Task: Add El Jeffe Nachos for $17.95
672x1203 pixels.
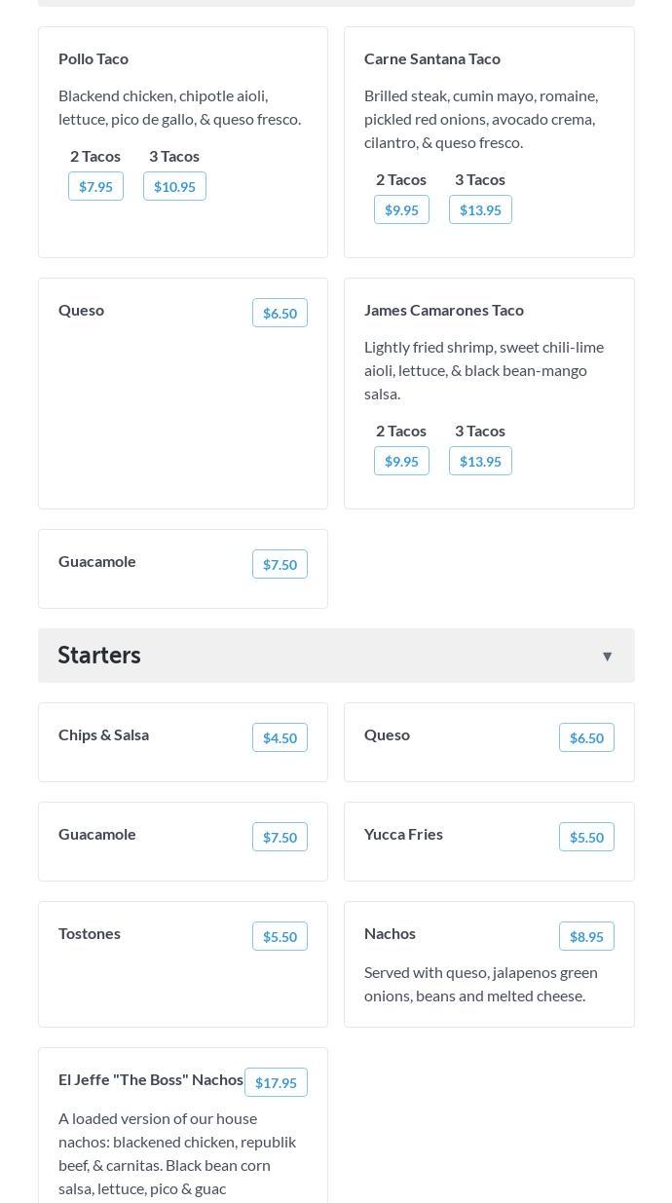Action: [x=276, y=1082]
